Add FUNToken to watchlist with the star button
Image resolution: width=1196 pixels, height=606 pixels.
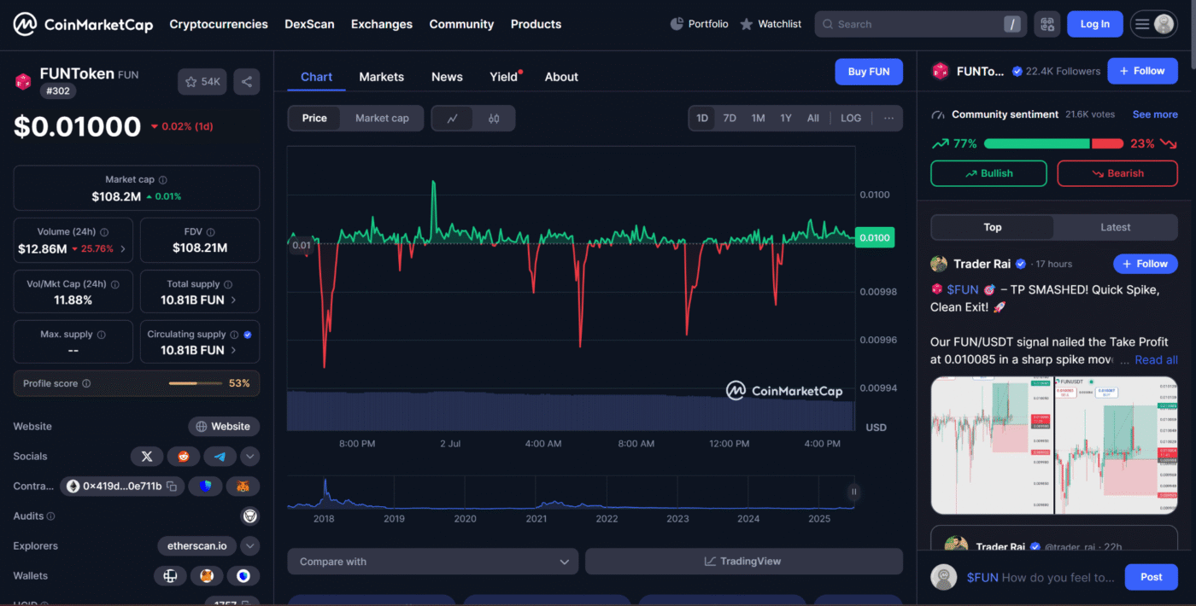point(202,82)
